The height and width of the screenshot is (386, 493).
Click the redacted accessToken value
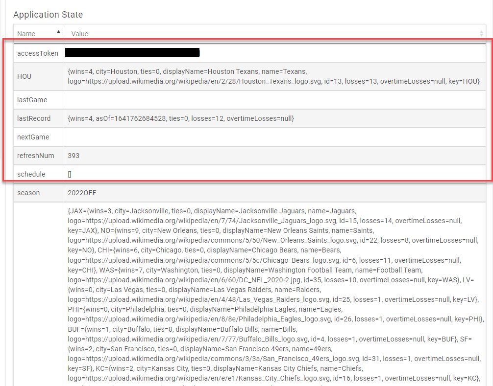tap(132, 53)
